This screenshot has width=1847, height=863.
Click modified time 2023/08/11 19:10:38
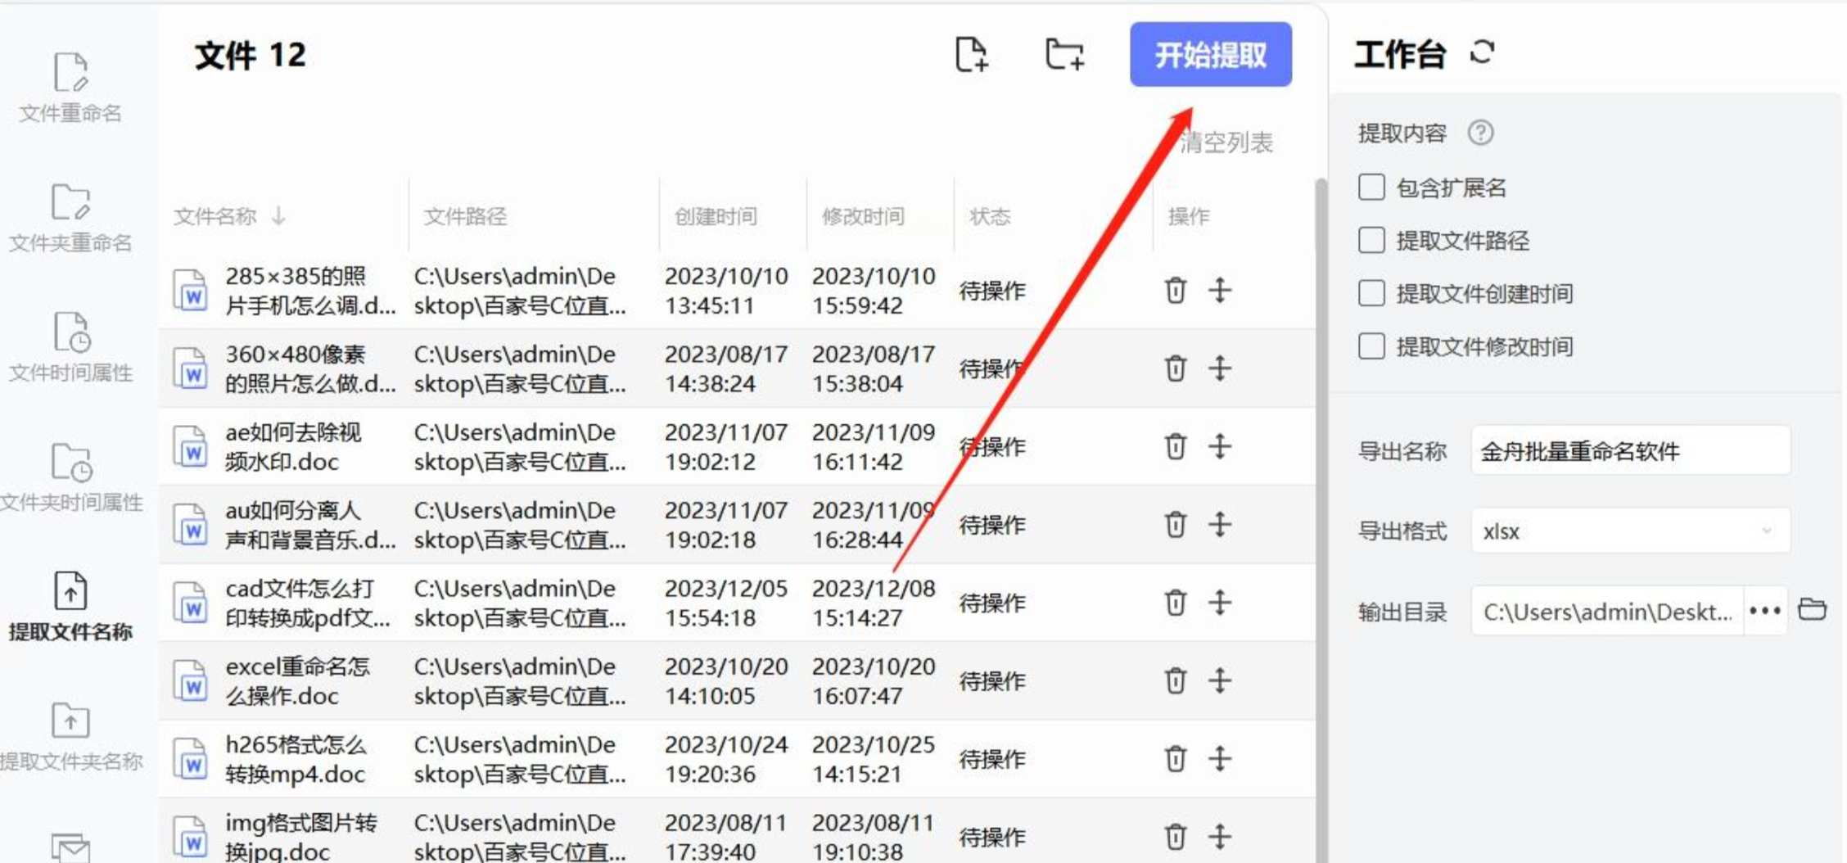pos(874,837)
